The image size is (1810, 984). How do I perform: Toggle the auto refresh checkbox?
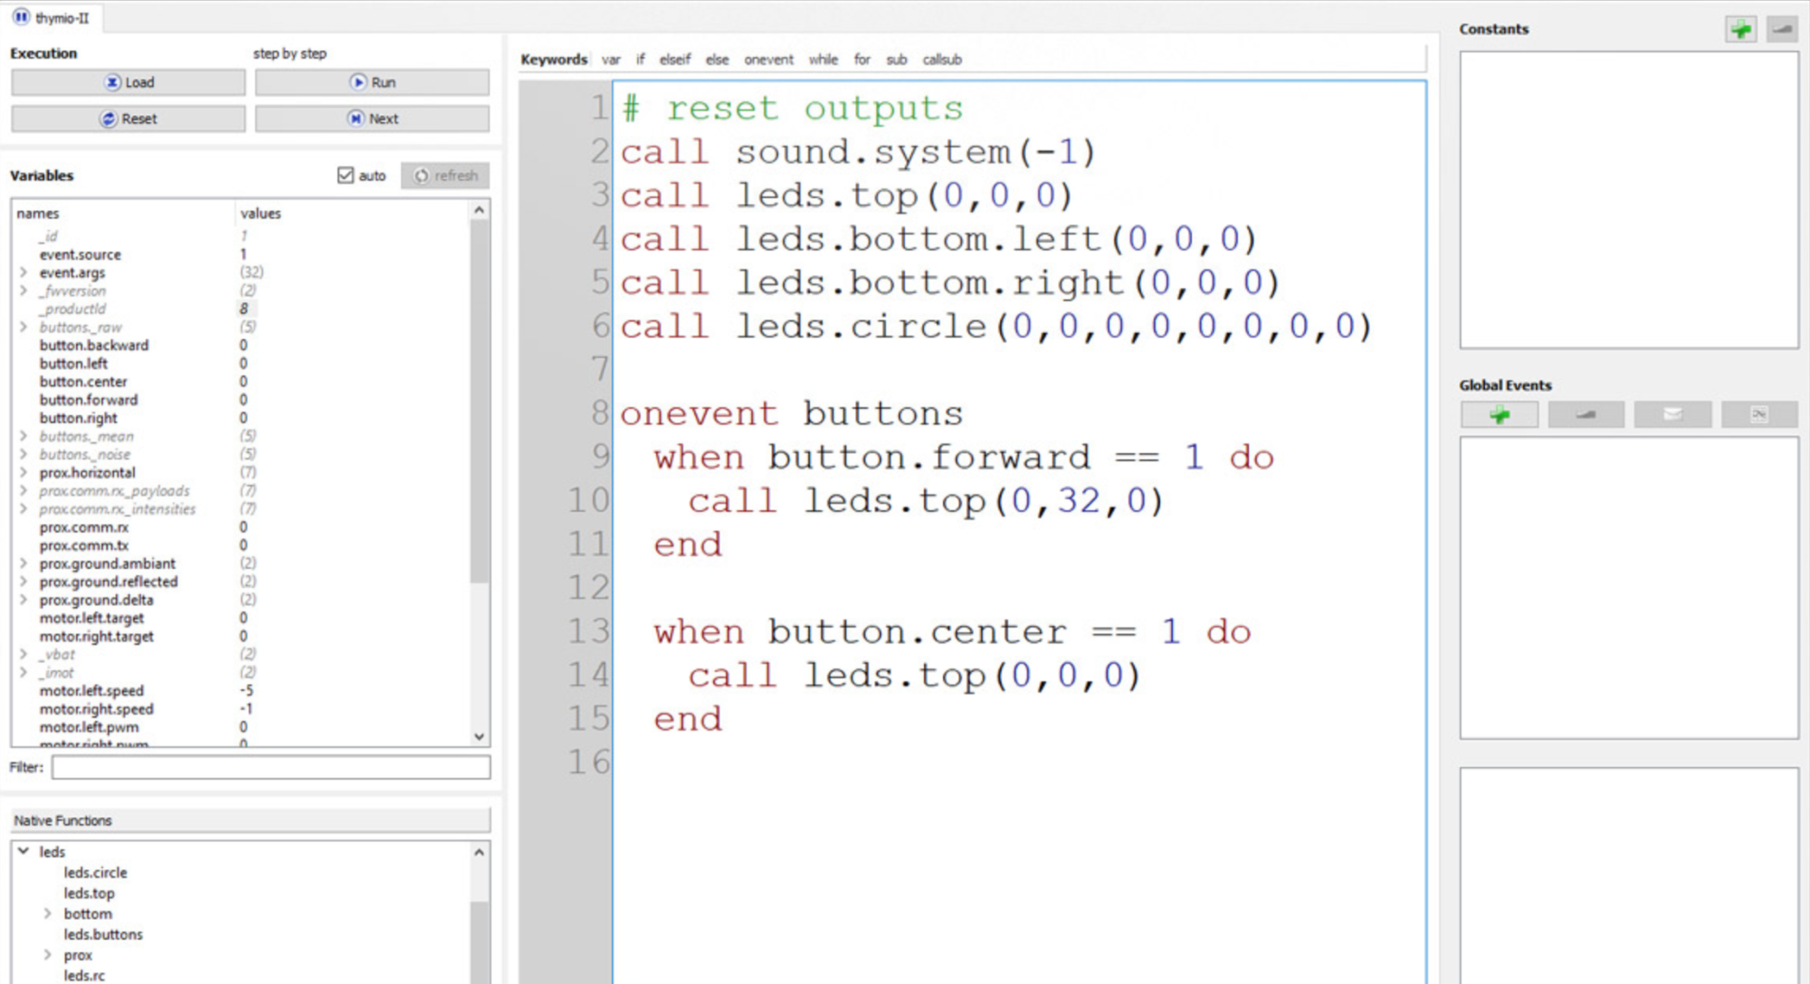(x=346, y=175)
